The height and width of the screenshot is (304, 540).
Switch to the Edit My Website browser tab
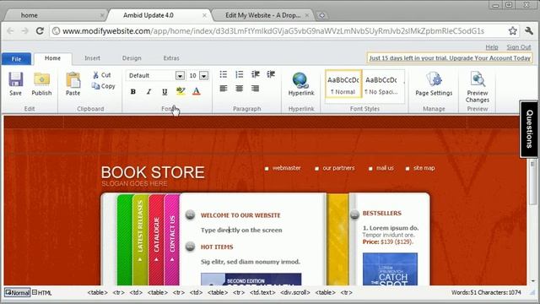tap(262, 15)
